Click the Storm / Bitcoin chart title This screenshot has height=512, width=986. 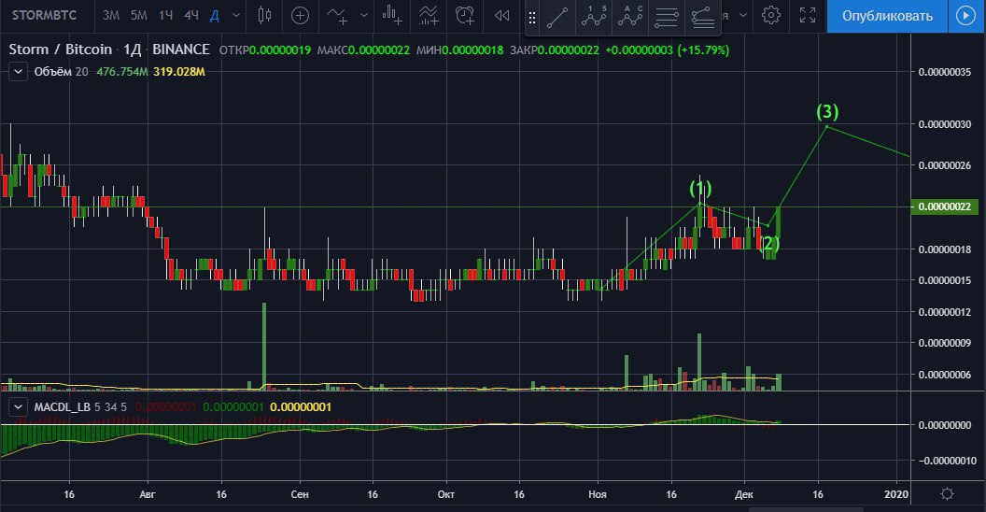coord(61,50)
